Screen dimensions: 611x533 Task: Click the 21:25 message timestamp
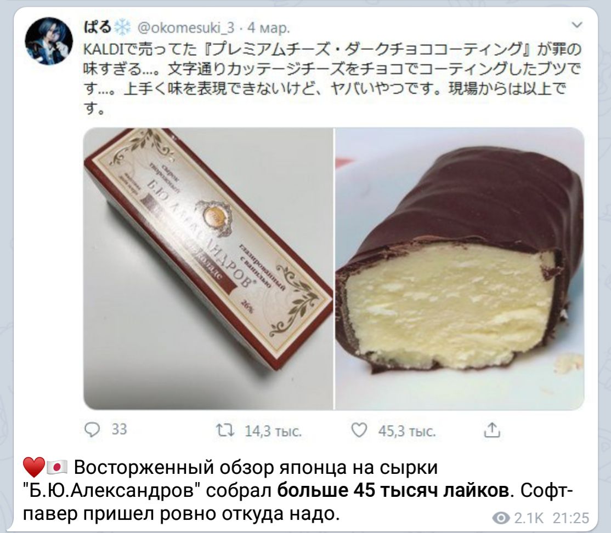coord(571,518)
